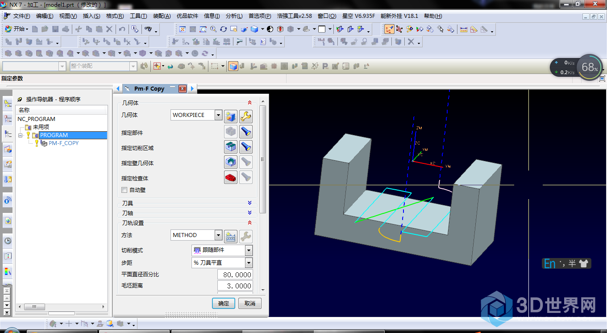This screenshot has width=607, height=333.
Task: Click the Fit view toolbar icon
Action: (183, 29)
